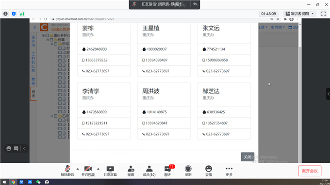Screen dimensions: 330x185
Task: Click the 01:48:09 meeting timer
Action: point(268,14)
